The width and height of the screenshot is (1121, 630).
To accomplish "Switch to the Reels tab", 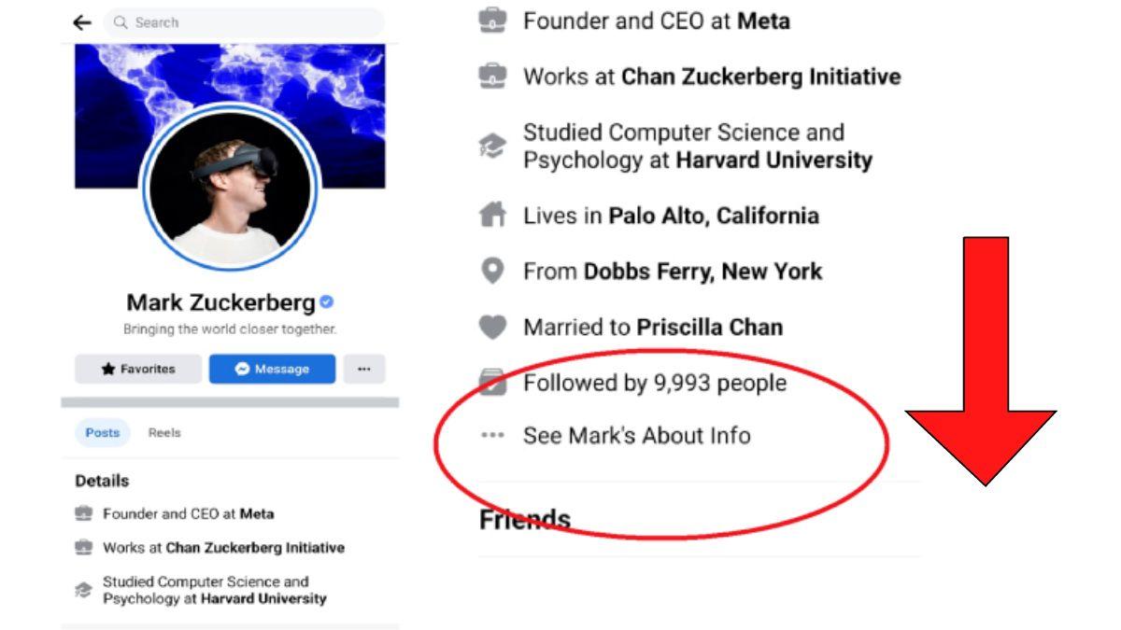I will pyautogui.click(x=164, y=433).
